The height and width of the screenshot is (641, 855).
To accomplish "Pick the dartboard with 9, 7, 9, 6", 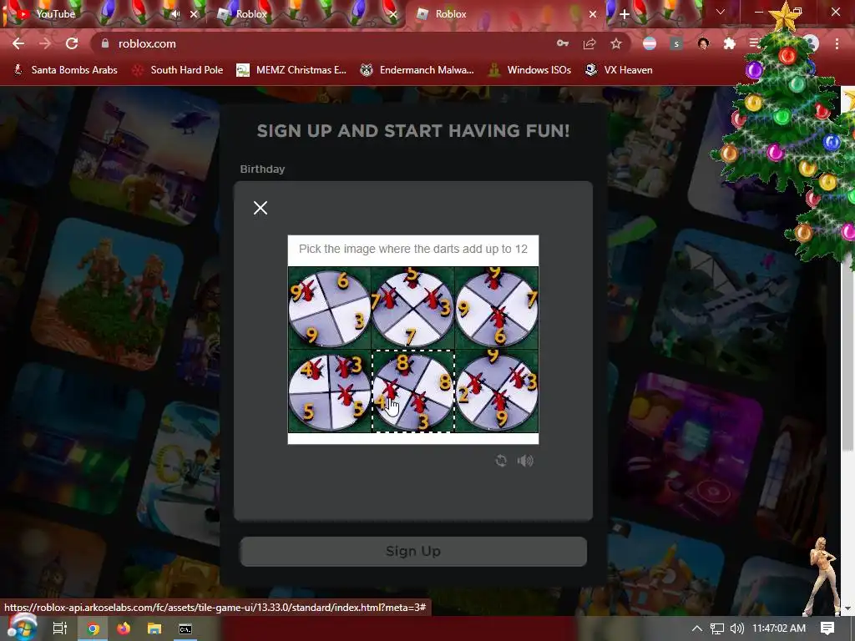I will [x=496, y=308].
